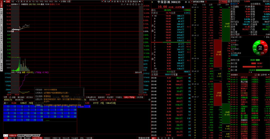Open the dropdown arrow at chart toolbar far right

142,1
